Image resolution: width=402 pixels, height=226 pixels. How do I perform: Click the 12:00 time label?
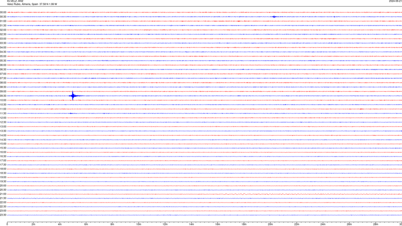(3, 118)
